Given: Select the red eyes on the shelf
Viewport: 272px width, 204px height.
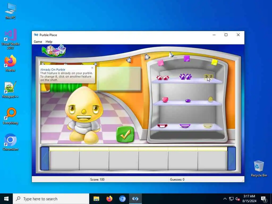Looking at the screenshot, I should point(163,78).
